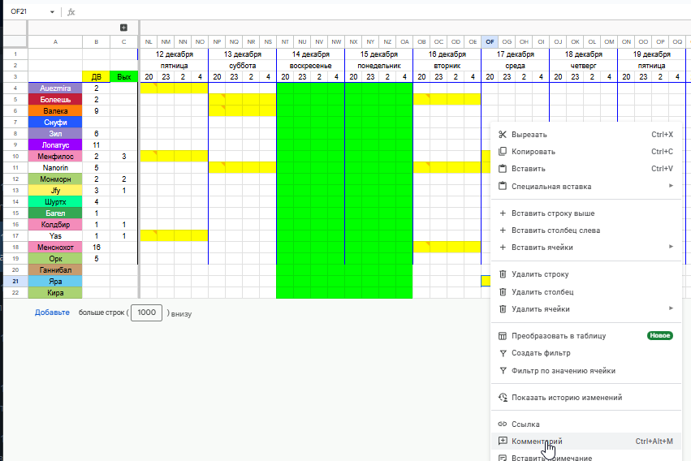Screen dimensions: 691x461
Task: Click the note icon beside Вставить примечание
Action: (x=503, y=458)
